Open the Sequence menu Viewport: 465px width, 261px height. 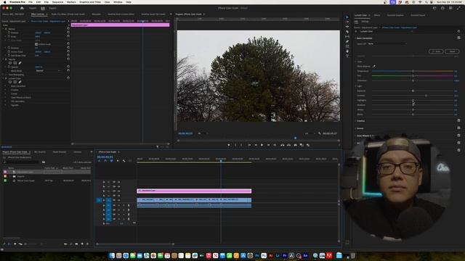(x=57, y=2)
